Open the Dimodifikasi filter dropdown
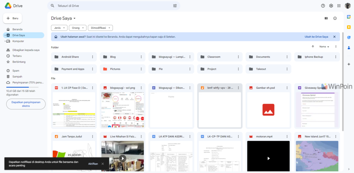Image resolution: width=354 pixels, height=173 pixels. tap(100, 28)
